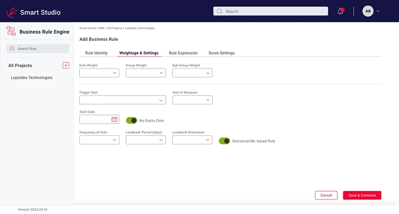Click the Save & Continue button
This screenshot has width=399, height=214.
(x=362, y=195)
